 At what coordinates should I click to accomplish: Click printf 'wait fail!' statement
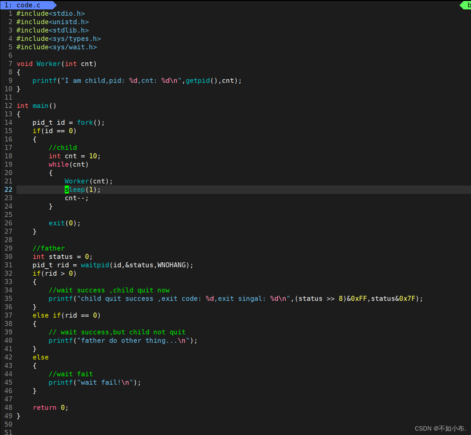[95, 382]
